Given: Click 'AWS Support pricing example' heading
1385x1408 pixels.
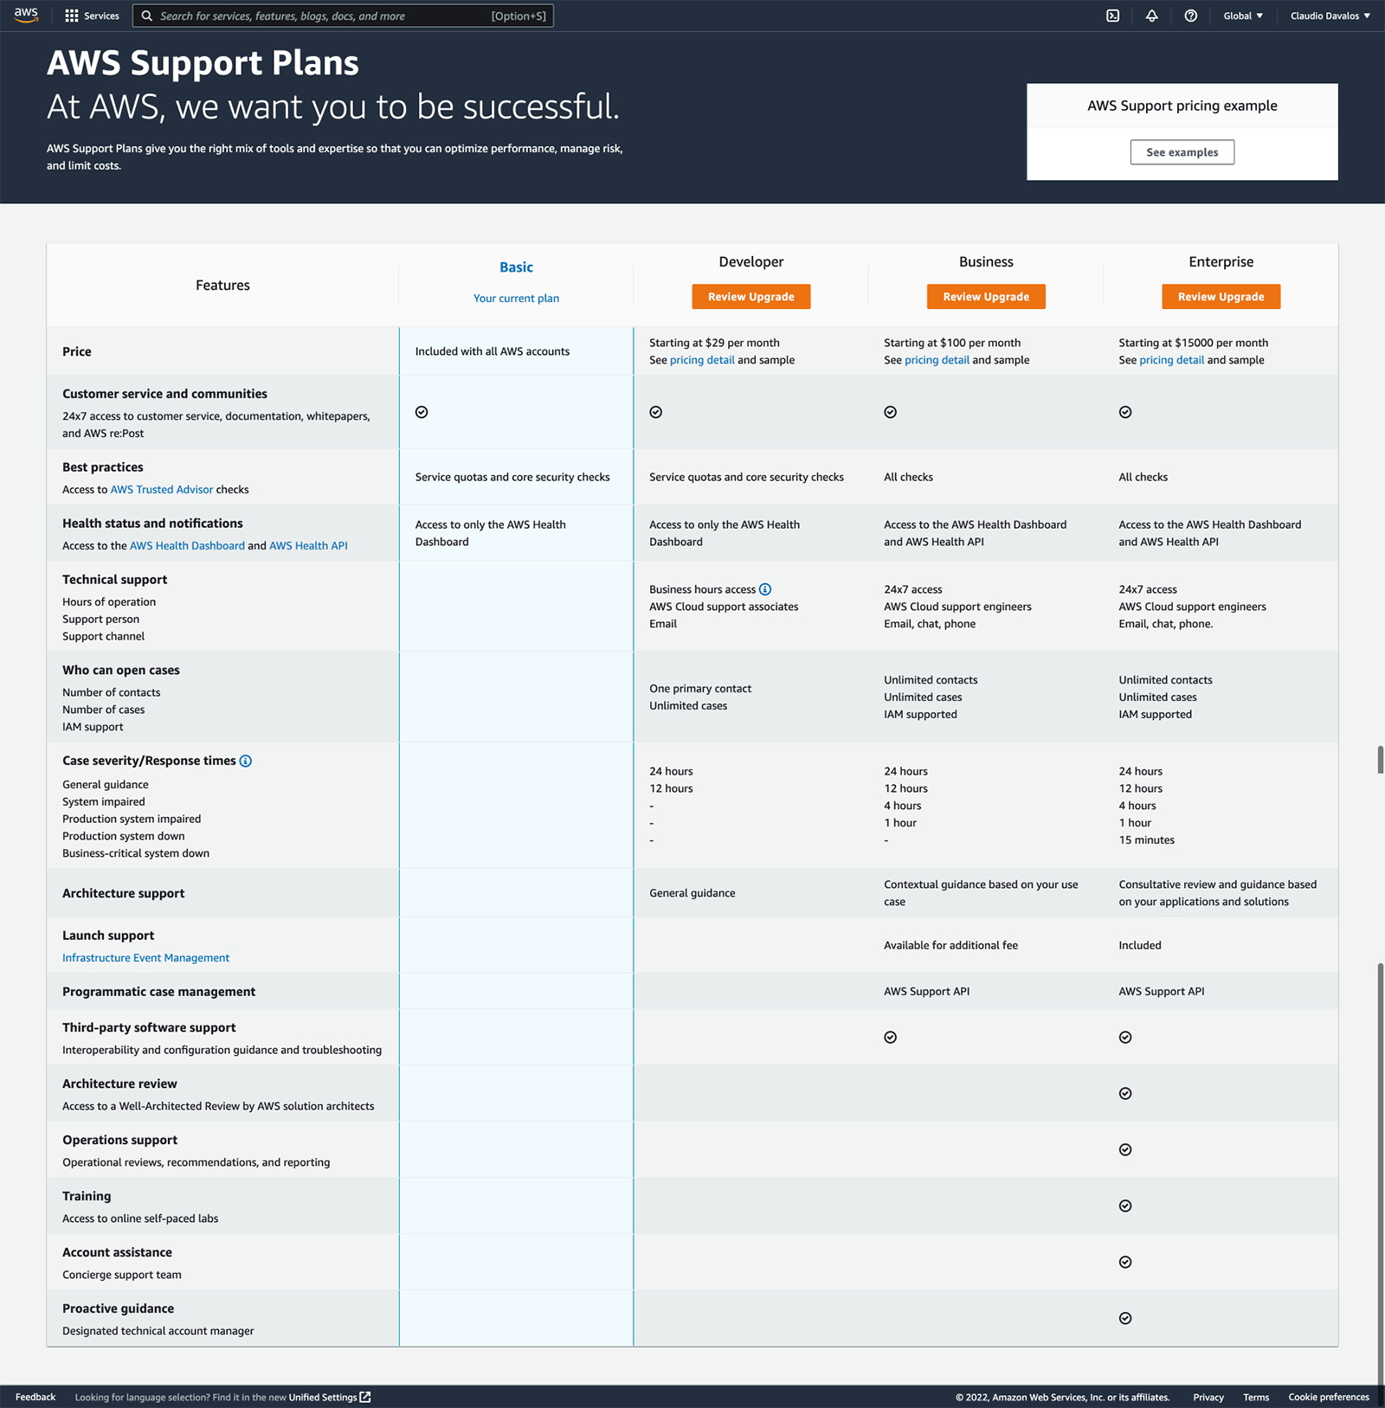Looking at the screenshot, I should [1182, 106].
